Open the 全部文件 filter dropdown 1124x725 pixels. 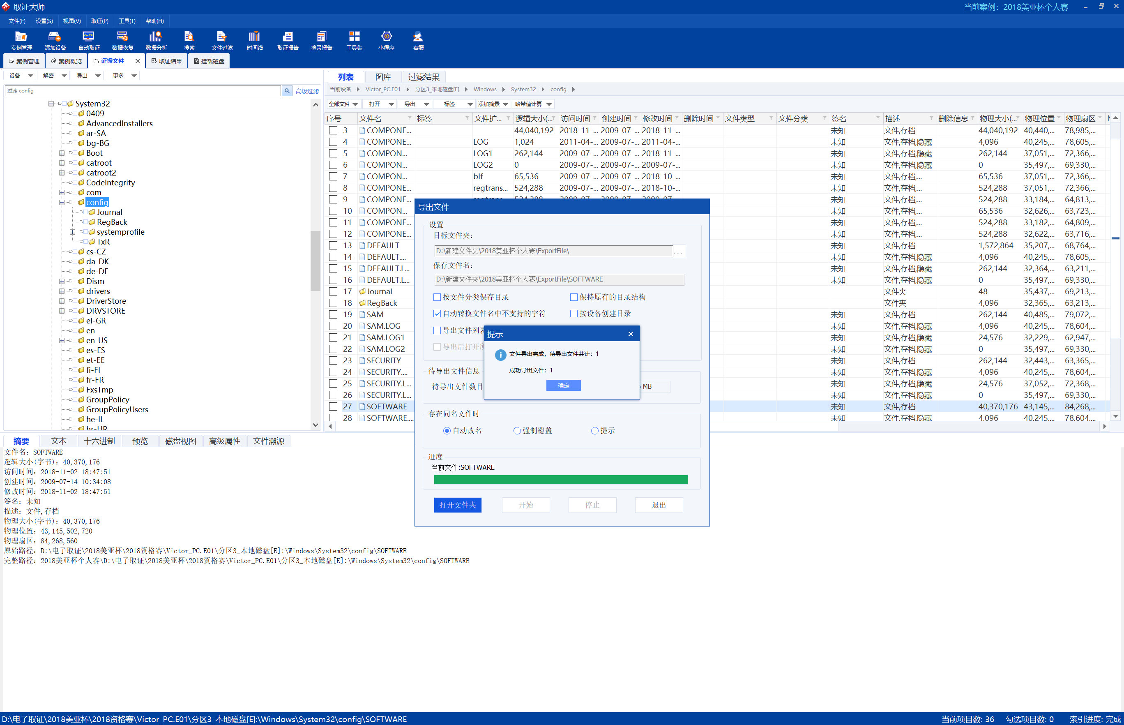pyautogui.click(x=343, y=104)
